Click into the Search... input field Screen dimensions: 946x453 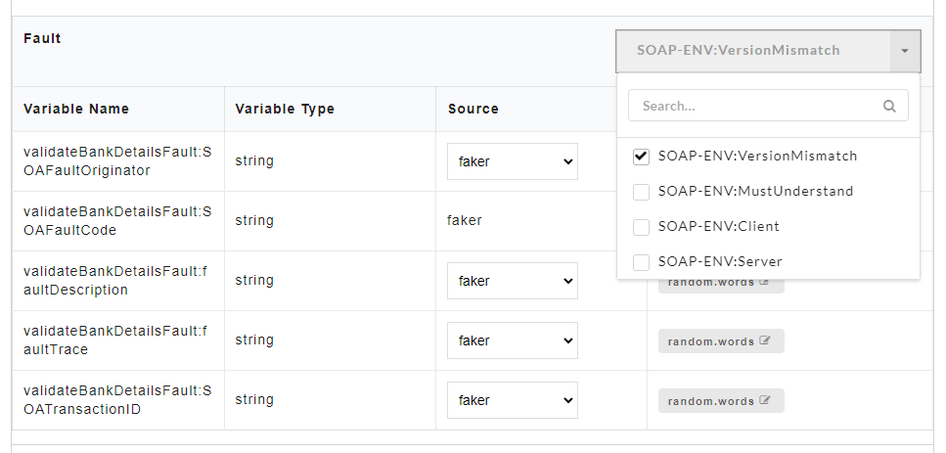tap(753, 106)
